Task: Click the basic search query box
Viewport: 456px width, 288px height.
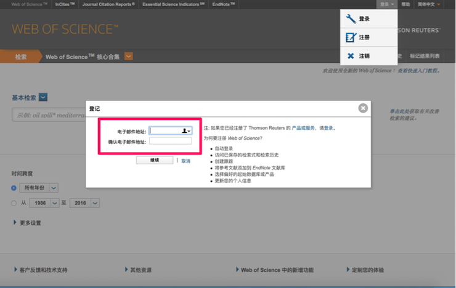Action: [49, 114]
